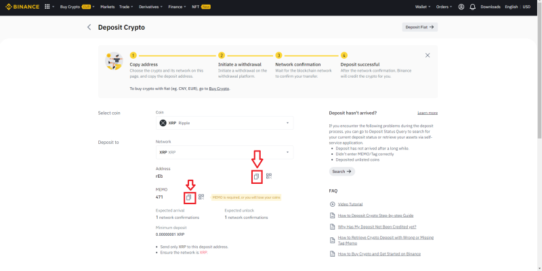
Task: Click the Video Tutorial play icon
Action: [333, 204]
